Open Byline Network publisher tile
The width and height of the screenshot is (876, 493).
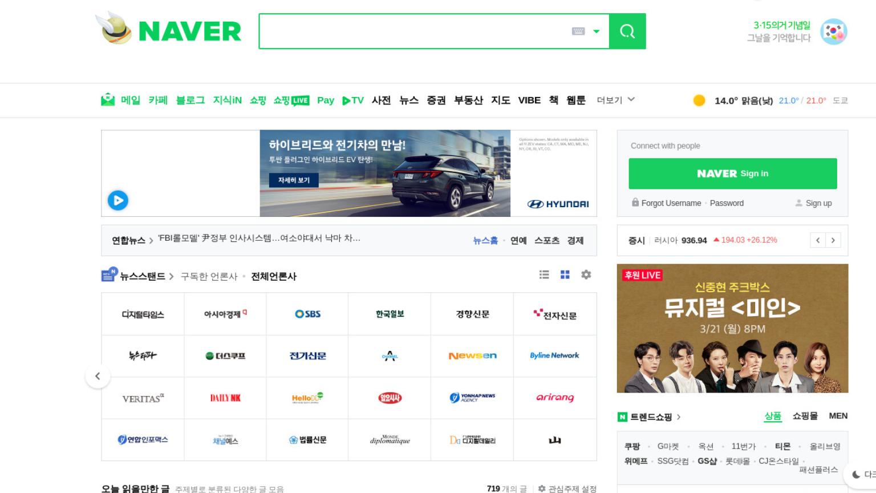(x=555, y=355)
